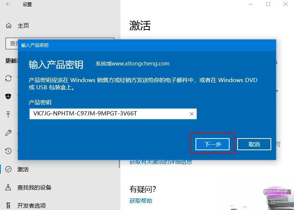Select 激活 in the settings sidebar
This screenshot has width=294, height=210.
(x=23, y=169)
